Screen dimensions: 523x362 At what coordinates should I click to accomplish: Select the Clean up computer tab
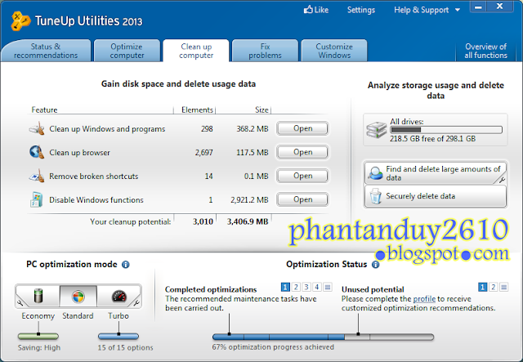coord(196,51)
